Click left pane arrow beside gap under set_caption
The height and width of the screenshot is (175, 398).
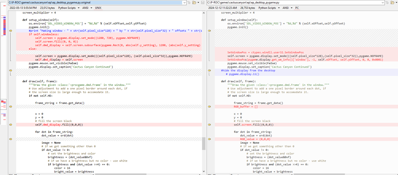click(x=11, y=70)
